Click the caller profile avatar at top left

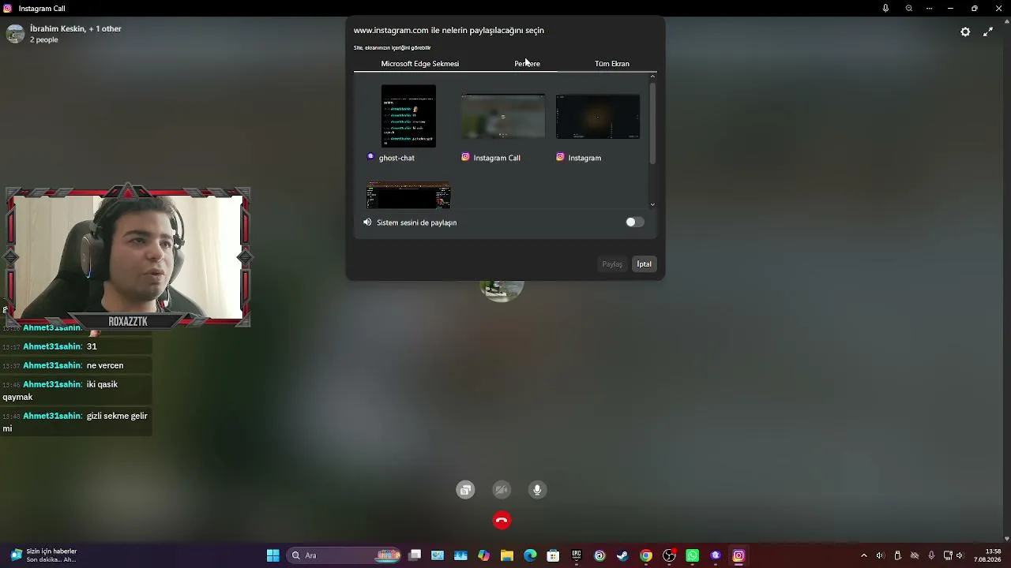(x=15, y=34)
